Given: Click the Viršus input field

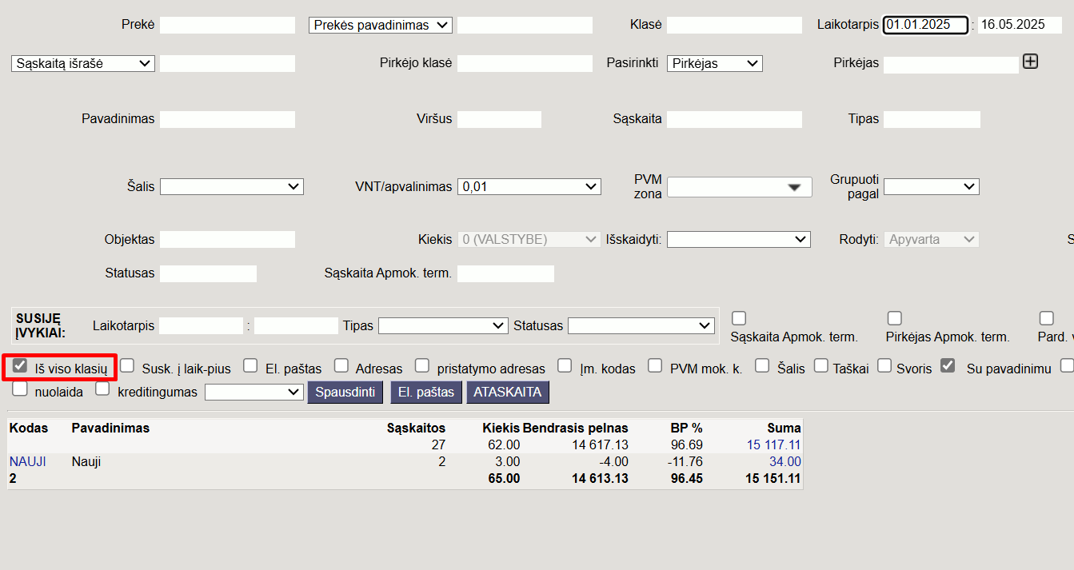Looking at the screenshot, I should [499, 119].
